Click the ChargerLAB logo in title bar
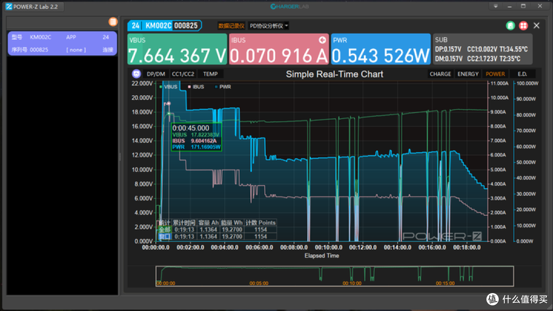The width and height of the screenshot is (553, 311). pos(289,6)
